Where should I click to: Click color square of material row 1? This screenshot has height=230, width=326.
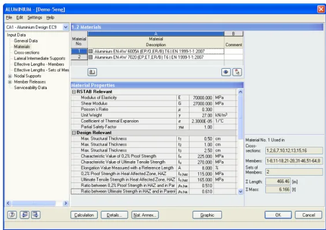(90, 51)
